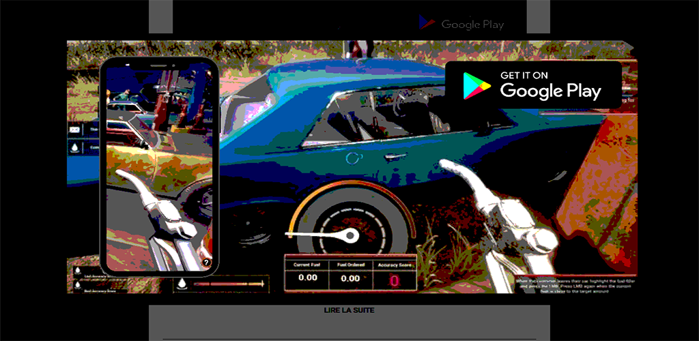The image size is (699, 341).
Task: Tap the question mark help icon on phone mockup
Action: point(206,263)
